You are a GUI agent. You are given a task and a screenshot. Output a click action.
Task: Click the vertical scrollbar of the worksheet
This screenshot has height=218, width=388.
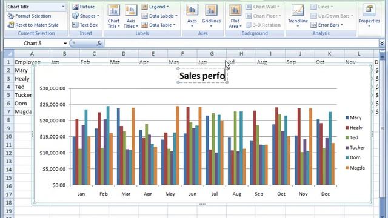[382, 128]
